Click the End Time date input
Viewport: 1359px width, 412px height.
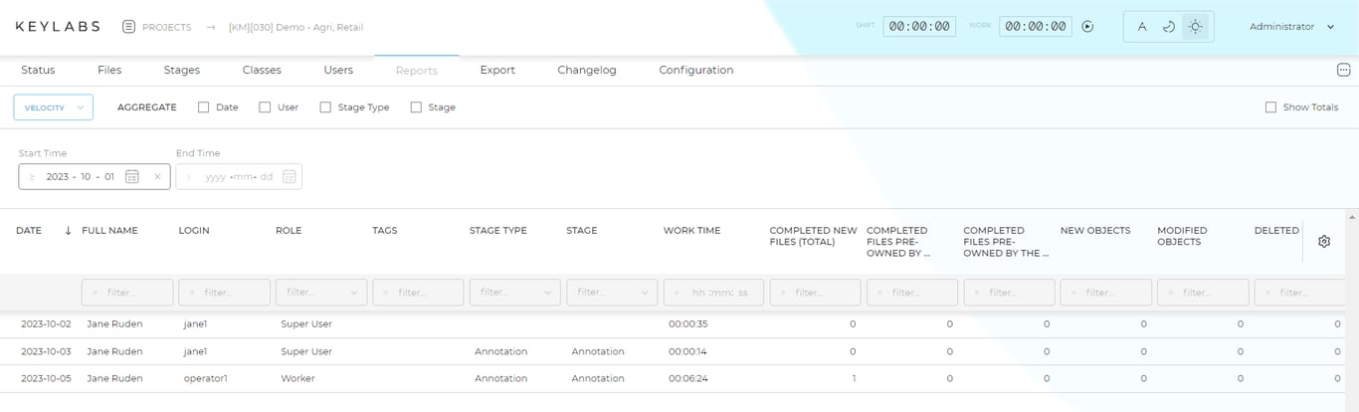click(x=239, y=176)
